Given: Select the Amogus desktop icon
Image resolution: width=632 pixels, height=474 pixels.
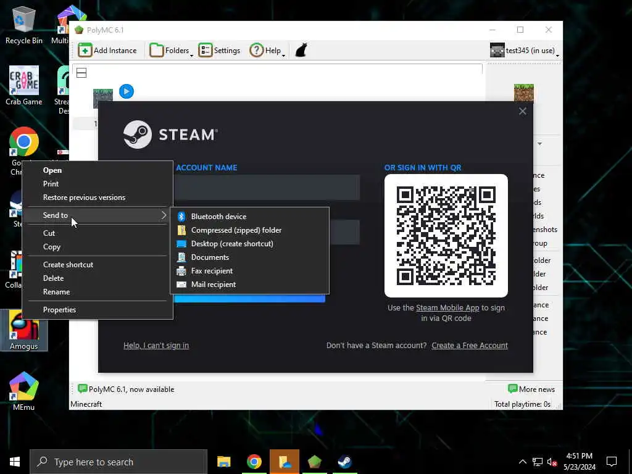Looking at the screenshot, I should click(24, 331).
